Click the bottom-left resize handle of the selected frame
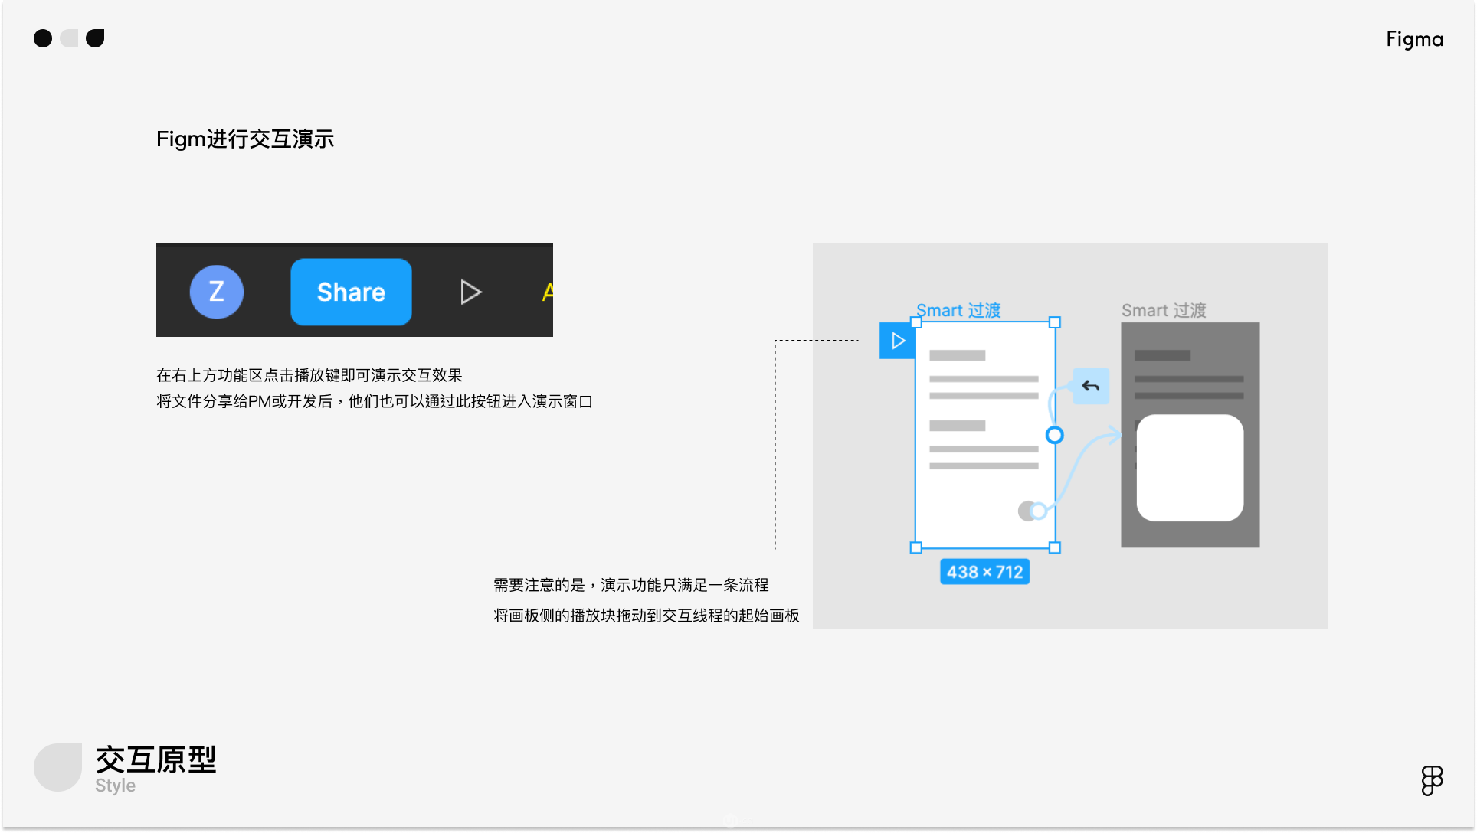The image size is (1477, 833). pyautogui.click(x=915, y=547)
